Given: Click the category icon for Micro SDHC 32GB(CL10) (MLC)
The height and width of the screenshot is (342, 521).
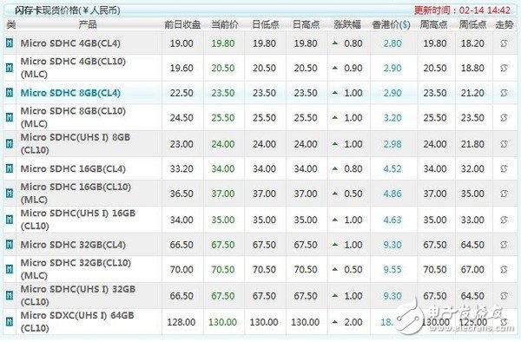Looking at the screenshot, I should click(10, 269).
